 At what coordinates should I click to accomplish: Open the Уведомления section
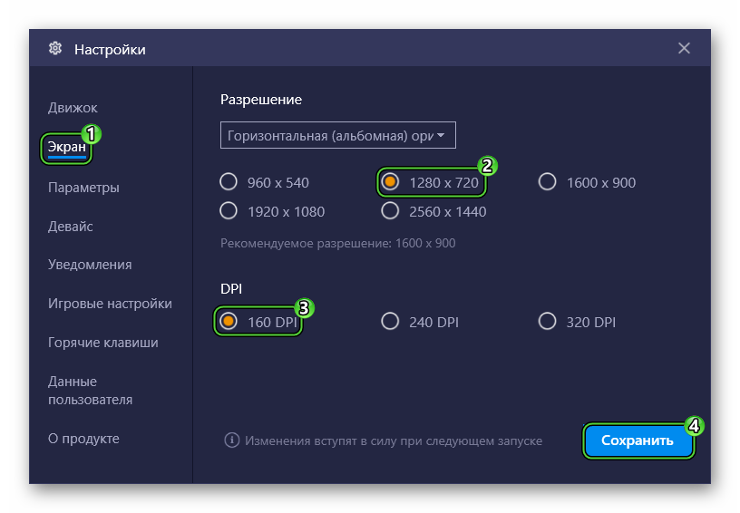(90, 265)
